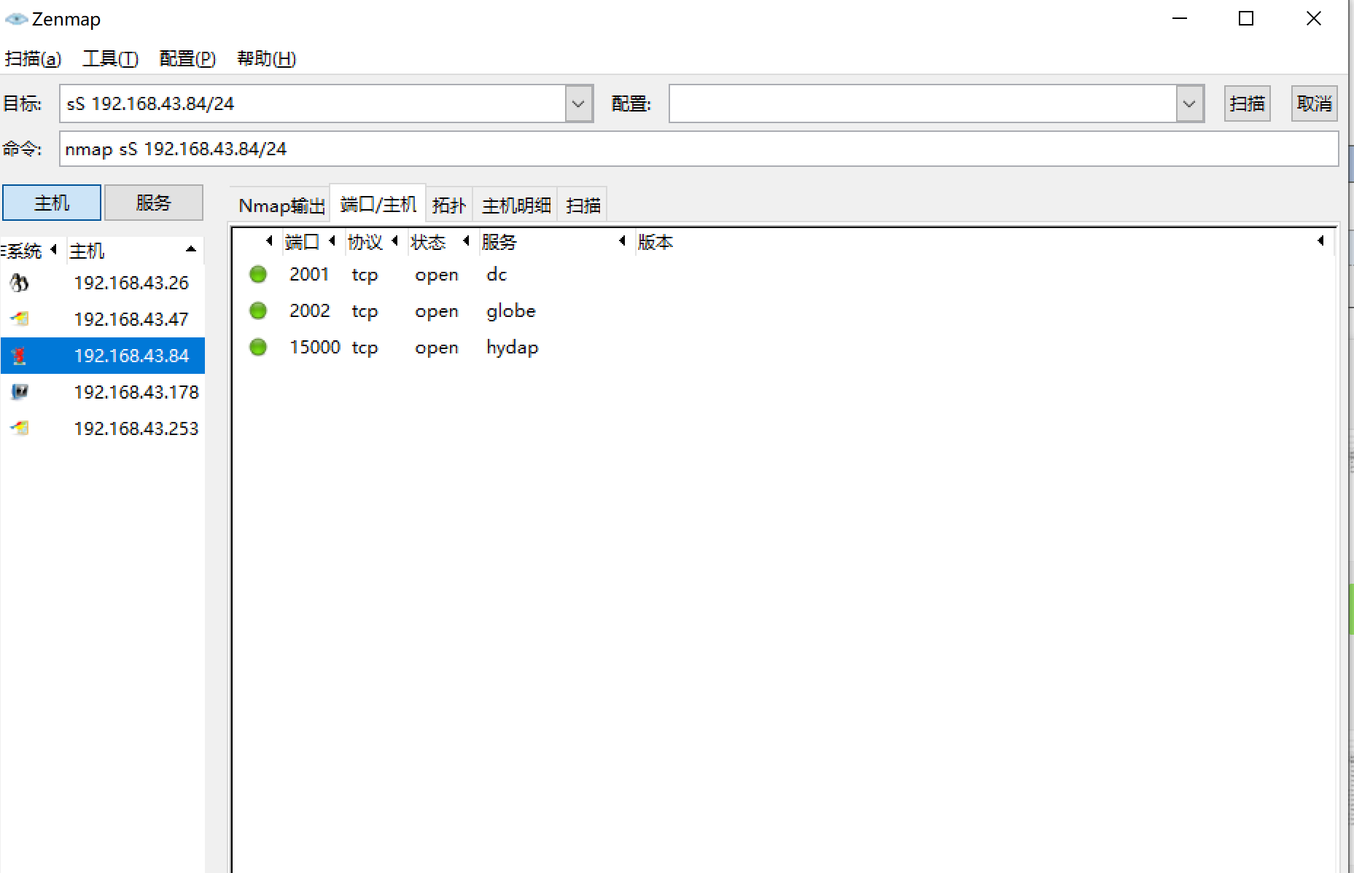Image resolution: width=1354 pixels, height=873 pixels.
Task: Click the dc service name
Action: (x=497, y=275)
